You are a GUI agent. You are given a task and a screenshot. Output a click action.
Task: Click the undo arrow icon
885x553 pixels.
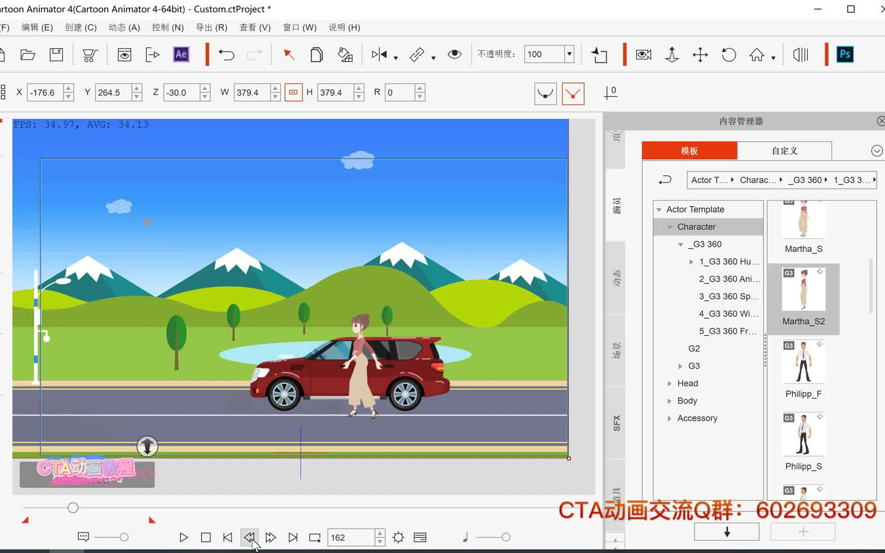pyautogui.click(x=226, y=54)
